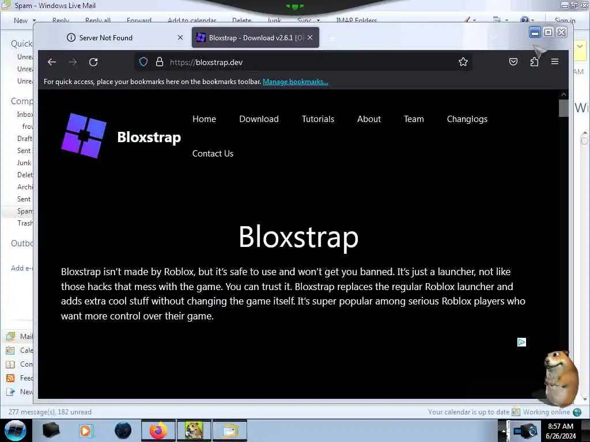Go back using browser back arrow
The width and height of the screenshot is (590, 442).
coord(52,62)
